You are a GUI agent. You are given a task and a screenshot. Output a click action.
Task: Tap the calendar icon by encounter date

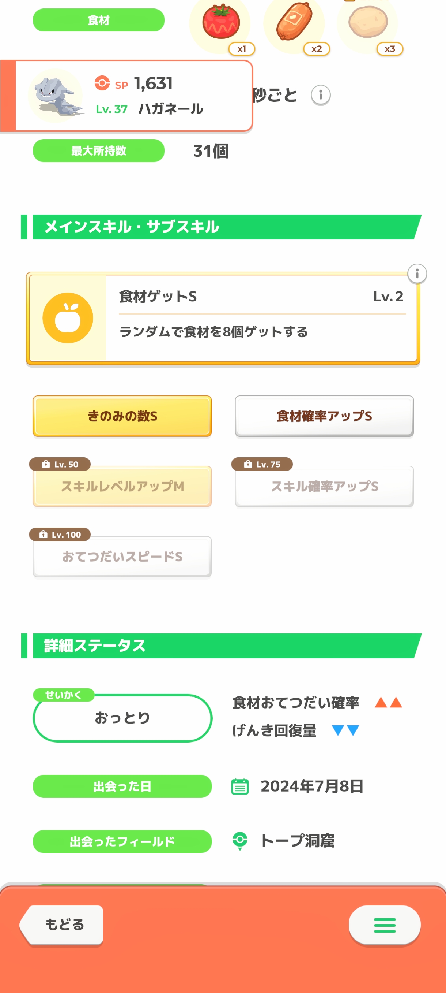(x=240, y=786)
